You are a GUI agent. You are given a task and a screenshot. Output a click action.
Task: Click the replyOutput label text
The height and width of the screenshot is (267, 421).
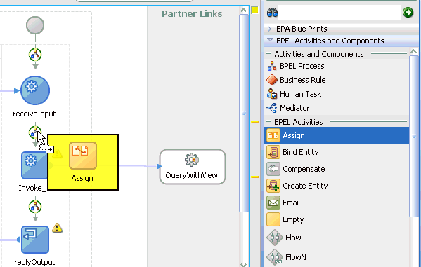coord(34,262)
